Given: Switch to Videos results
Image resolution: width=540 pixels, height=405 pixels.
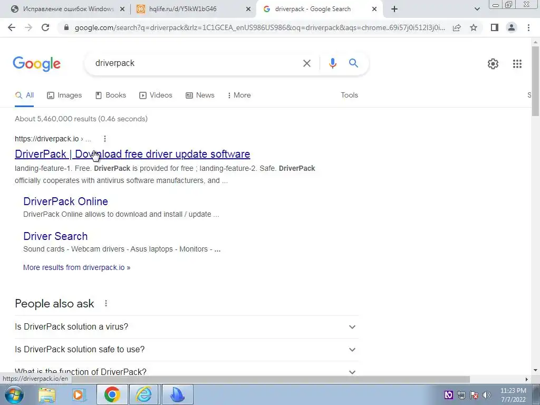Looking at the screenshot, I should pos(156,95).
